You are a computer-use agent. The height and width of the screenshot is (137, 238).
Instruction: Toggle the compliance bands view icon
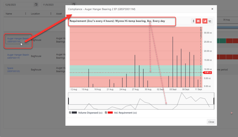[198, 21]
